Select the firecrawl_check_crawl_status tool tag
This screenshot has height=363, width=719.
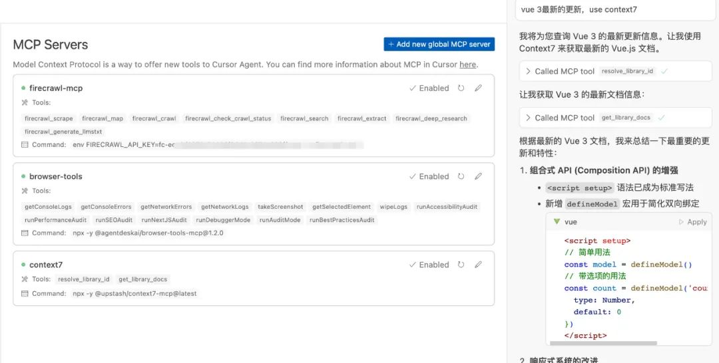pyautogui.click(x=228, y=118)
